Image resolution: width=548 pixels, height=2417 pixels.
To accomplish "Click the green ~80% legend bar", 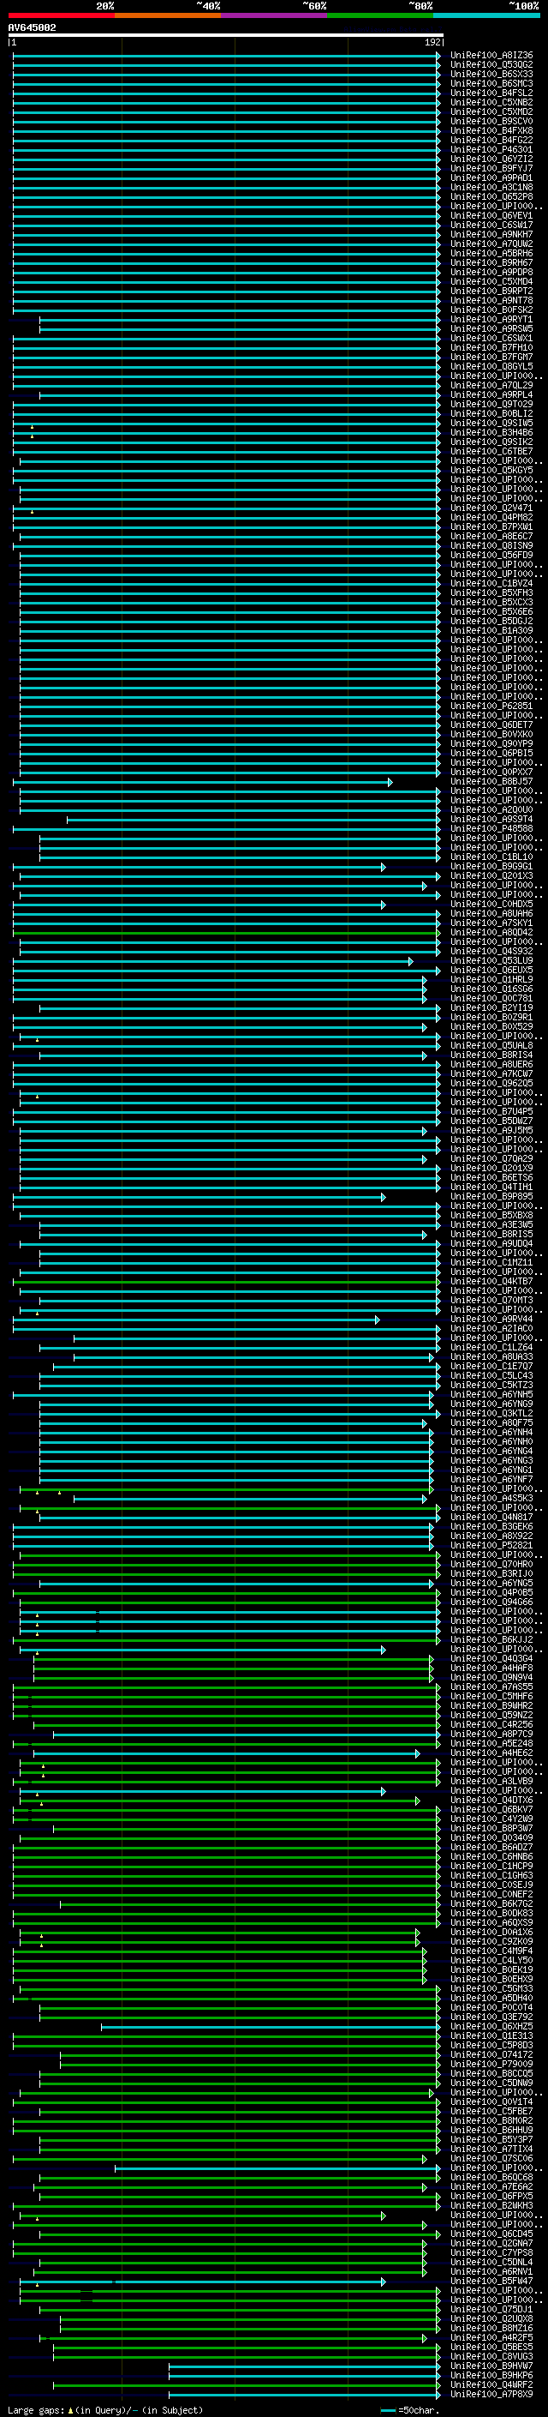I will click(x=380, y=15).
